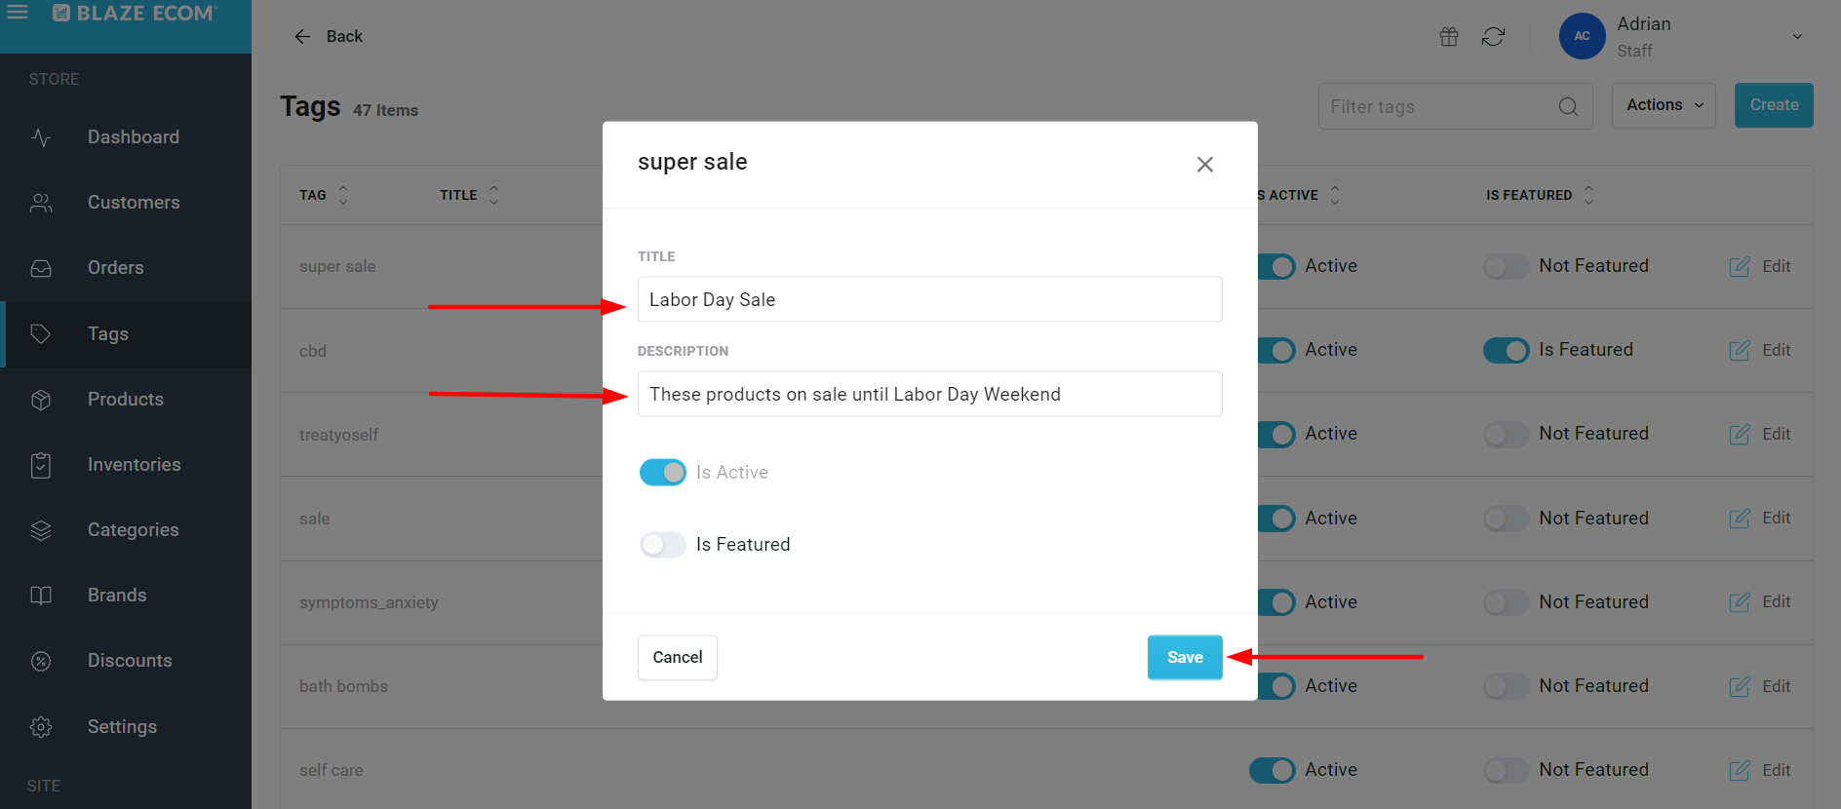Click the refresh sync icon
Image resolution: width=1841 pixels, height=809 pixels.
coord(1493,36)
